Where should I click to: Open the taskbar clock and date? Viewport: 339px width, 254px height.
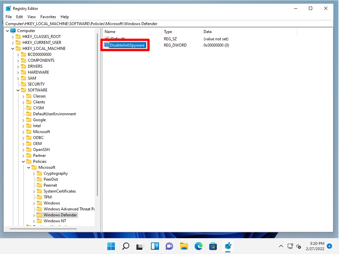point(315,246)
